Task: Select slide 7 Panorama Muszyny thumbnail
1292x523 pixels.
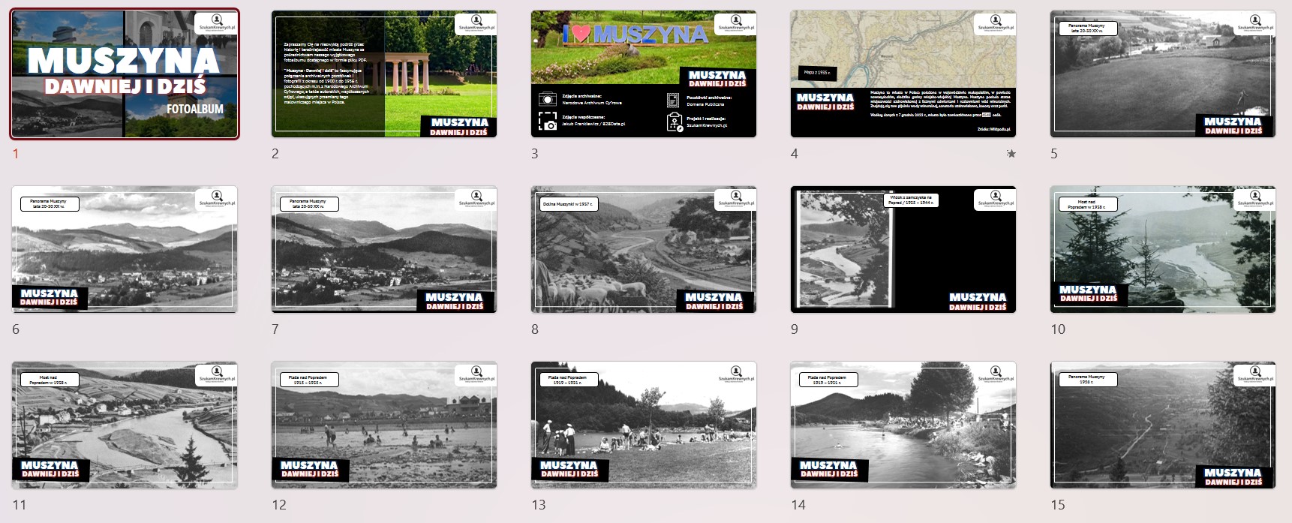Action: (x=383, y=249)
